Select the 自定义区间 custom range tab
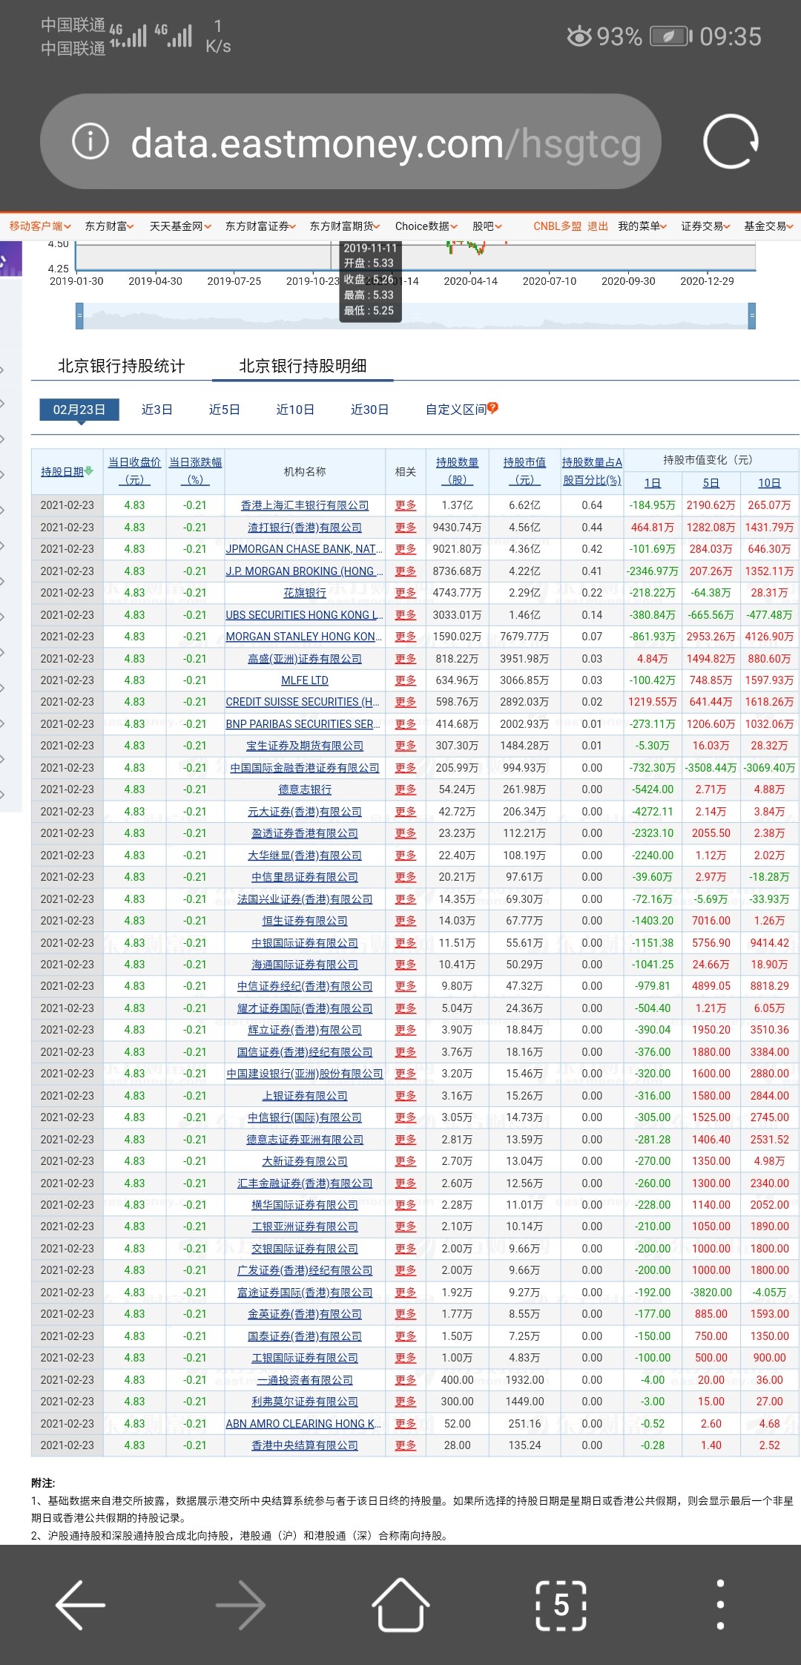 tap(456, 409)
